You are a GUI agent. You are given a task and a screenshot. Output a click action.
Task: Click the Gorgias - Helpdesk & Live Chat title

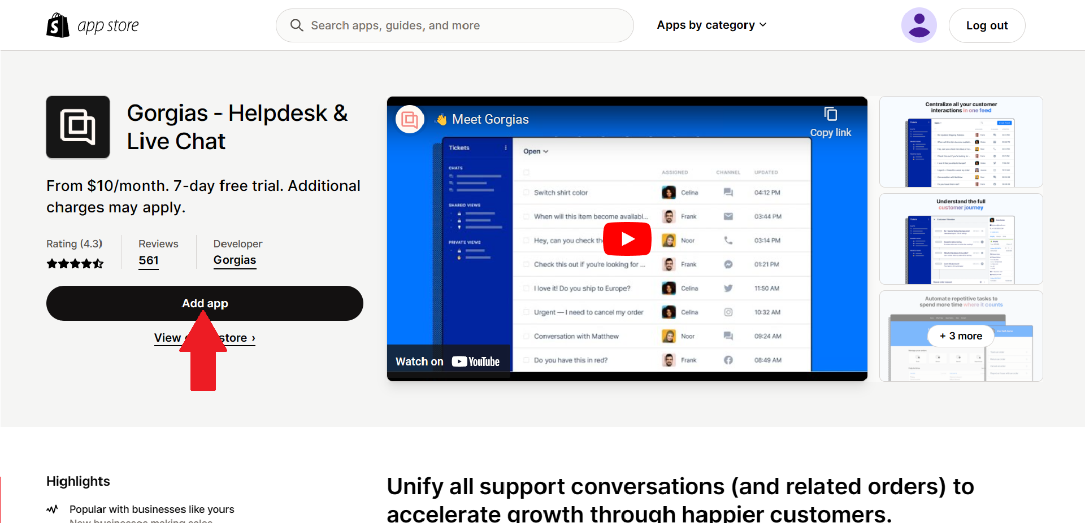[x=237, y=127]
